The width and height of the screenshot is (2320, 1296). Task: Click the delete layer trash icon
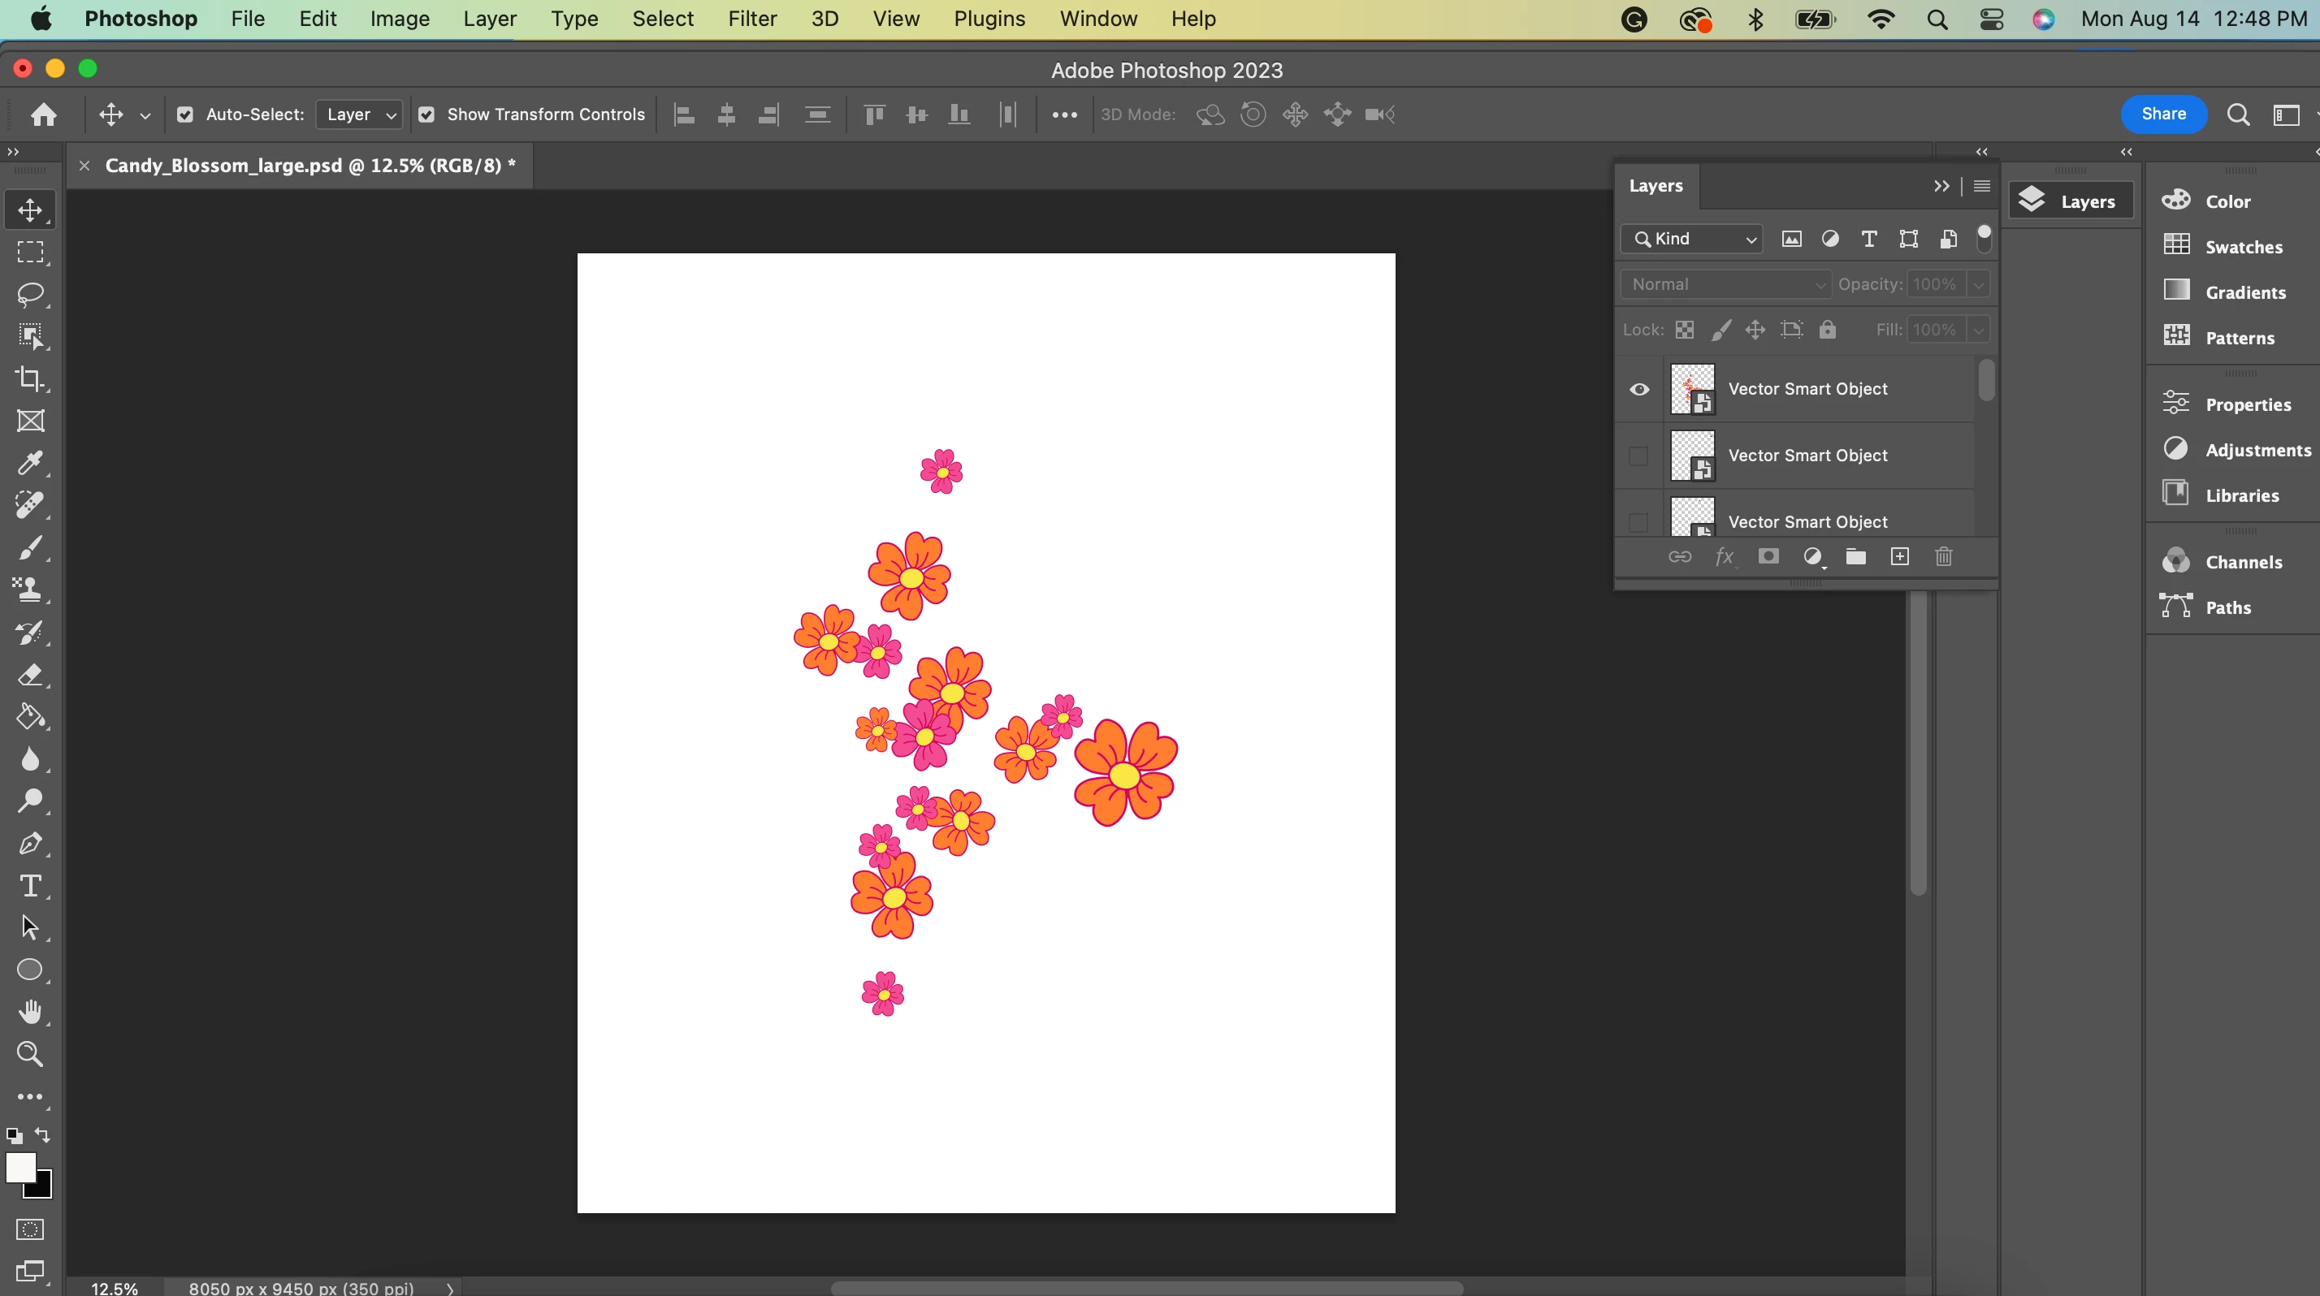point(1944,557)
